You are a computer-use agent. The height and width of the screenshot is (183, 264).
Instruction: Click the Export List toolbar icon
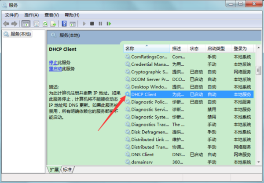pos(53,23)
